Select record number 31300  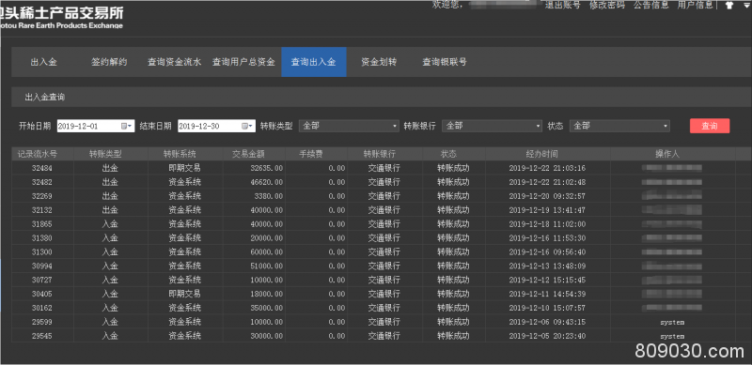[42, 251]
